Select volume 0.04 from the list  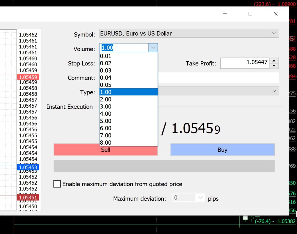[128, 78]
